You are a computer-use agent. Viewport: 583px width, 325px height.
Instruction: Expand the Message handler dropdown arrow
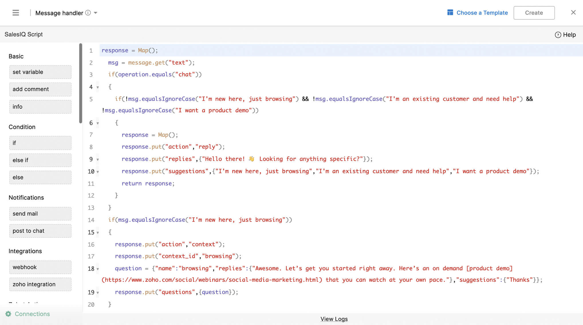click(x=96, y=13)
